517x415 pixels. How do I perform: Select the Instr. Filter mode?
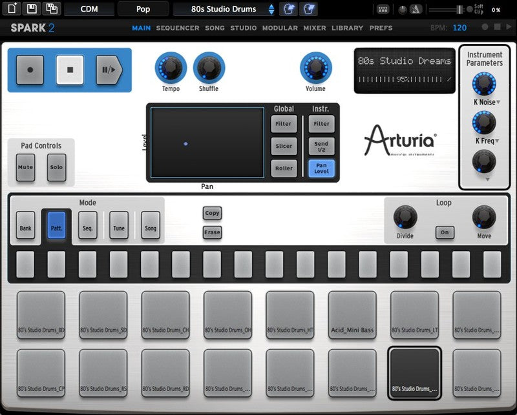pos(321,124)
